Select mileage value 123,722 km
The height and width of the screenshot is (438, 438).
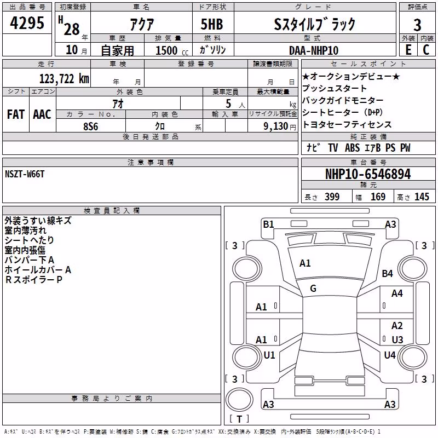click(x=64, y=79)
